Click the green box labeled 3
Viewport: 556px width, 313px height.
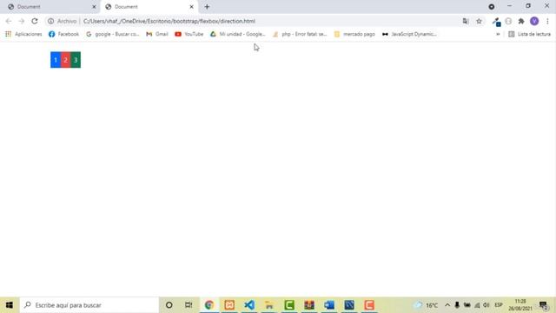(x=76, y=60)
